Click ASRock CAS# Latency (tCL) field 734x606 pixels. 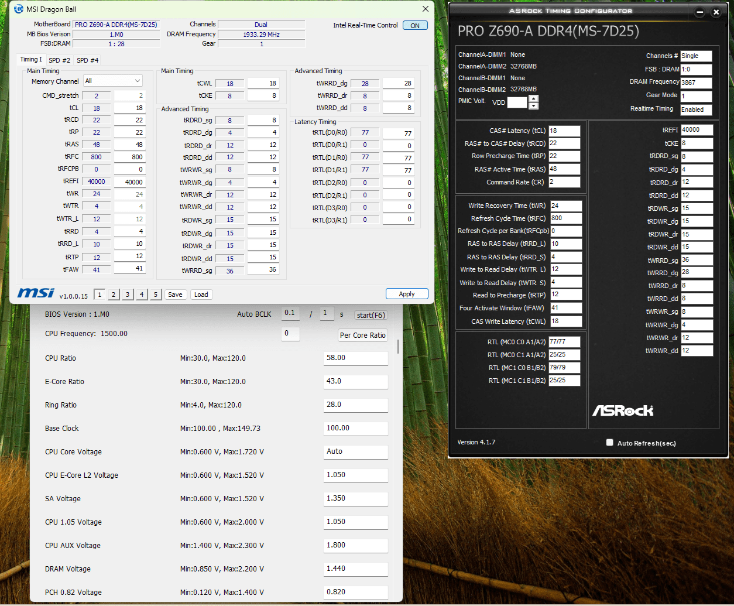pos(564,131)
